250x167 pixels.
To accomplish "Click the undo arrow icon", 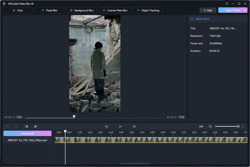I will pos(7,127).
